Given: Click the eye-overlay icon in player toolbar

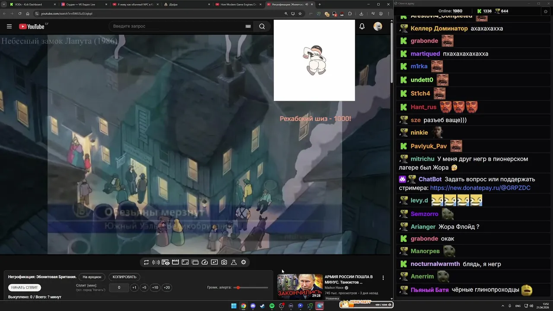Looking at the screenshot, I should point(165,262).
